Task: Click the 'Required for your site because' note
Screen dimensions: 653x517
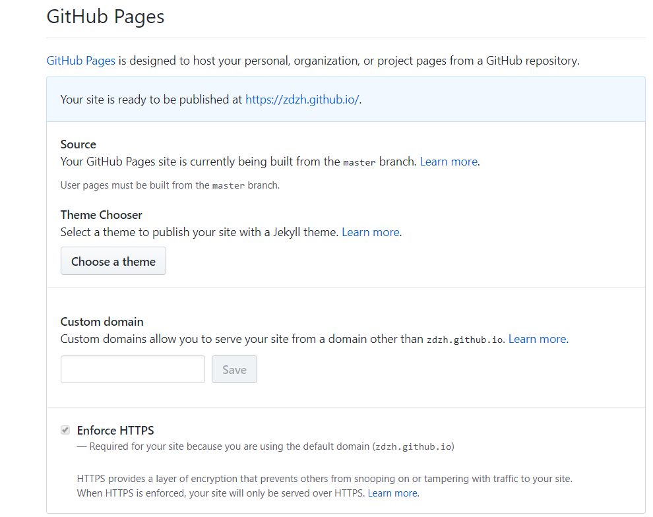Action: point(266,446)
